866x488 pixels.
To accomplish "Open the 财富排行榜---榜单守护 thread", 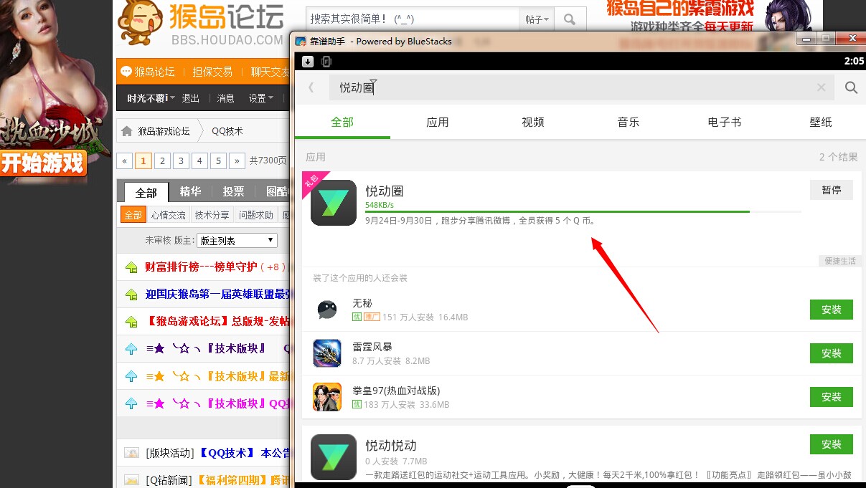I will pos(201,267).
